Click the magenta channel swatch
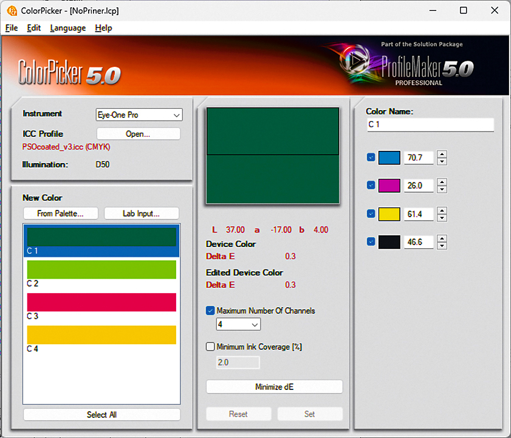511x438 pixels. point(389,186)
